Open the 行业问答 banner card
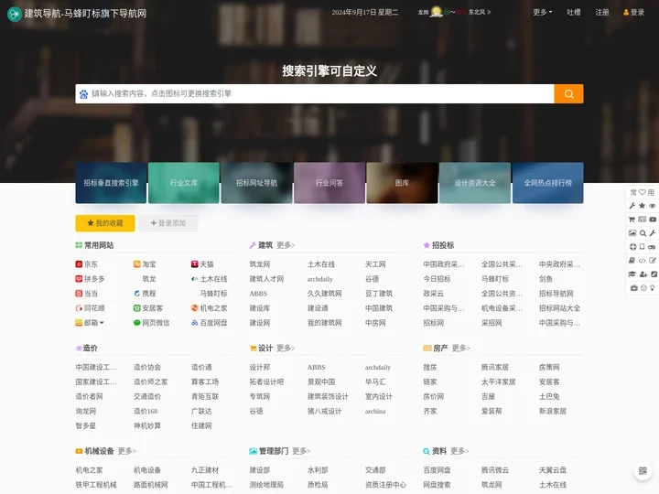Image resolution: width=659 pixels, height=494 pixels. [329, 183]
